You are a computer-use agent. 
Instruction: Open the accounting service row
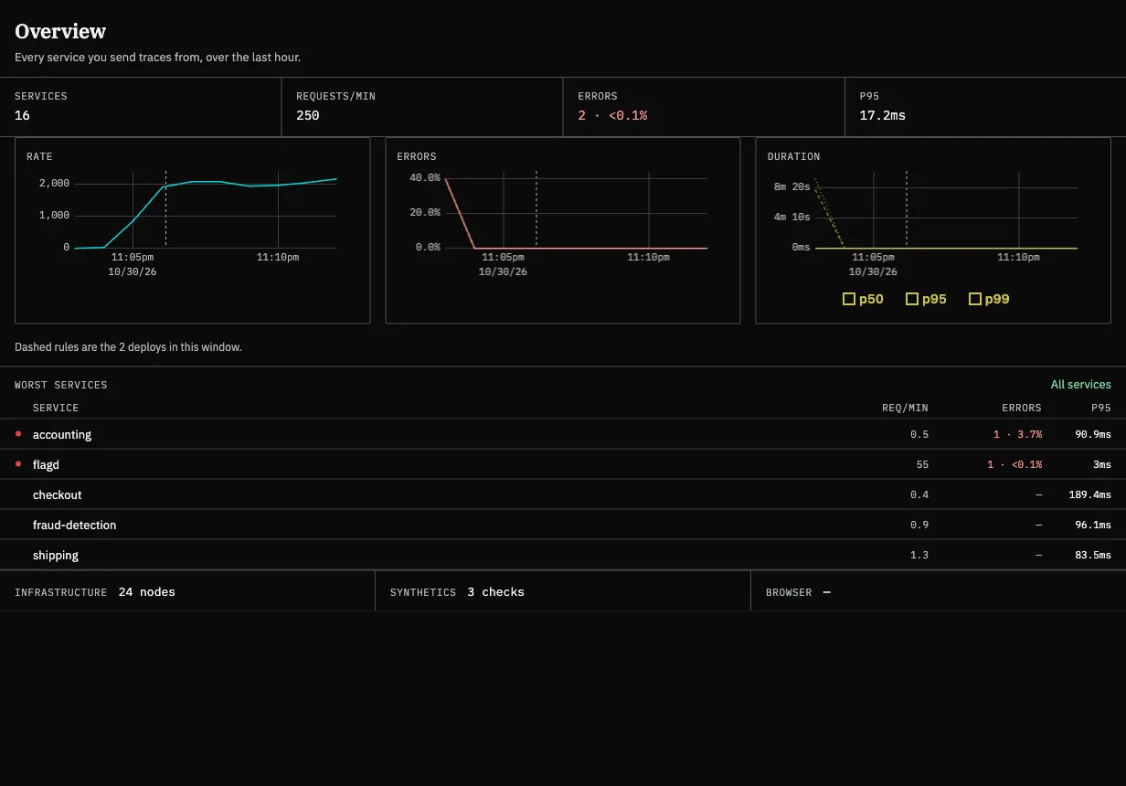pos(563,434)
